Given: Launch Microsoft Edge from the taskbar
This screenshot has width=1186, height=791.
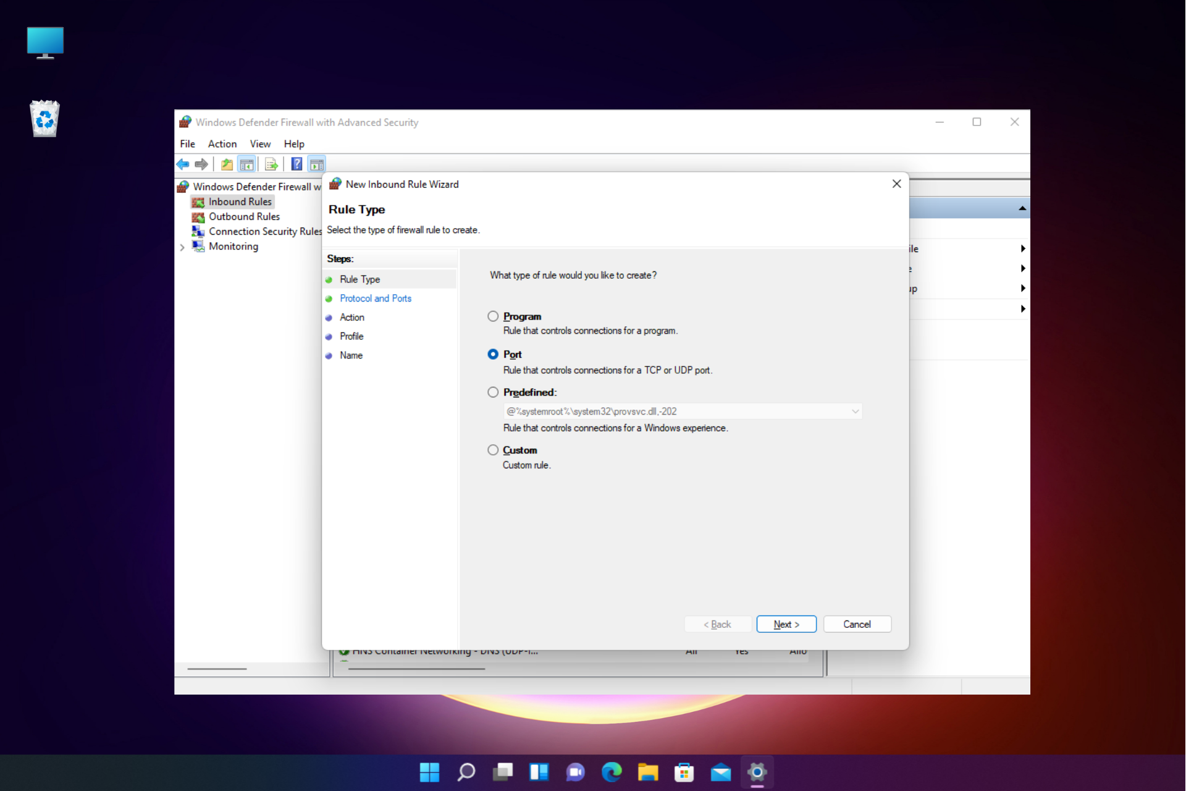Looking at the screenshot, I should pos(612,772).
